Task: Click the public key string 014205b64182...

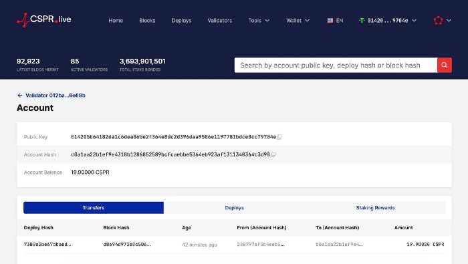Action: [x=173, y=137]
